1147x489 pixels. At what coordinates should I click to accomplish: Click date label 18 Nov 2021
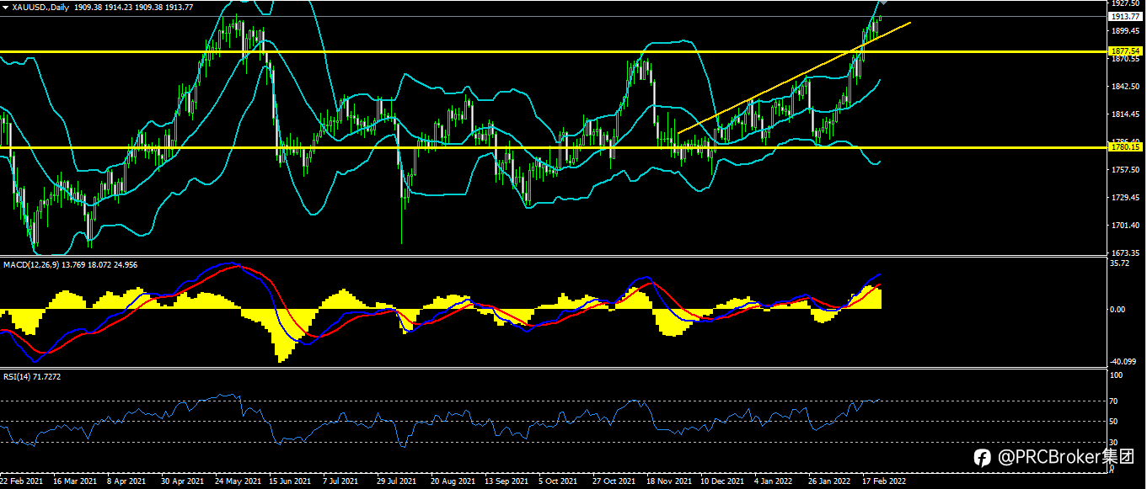tap(668, 481)
